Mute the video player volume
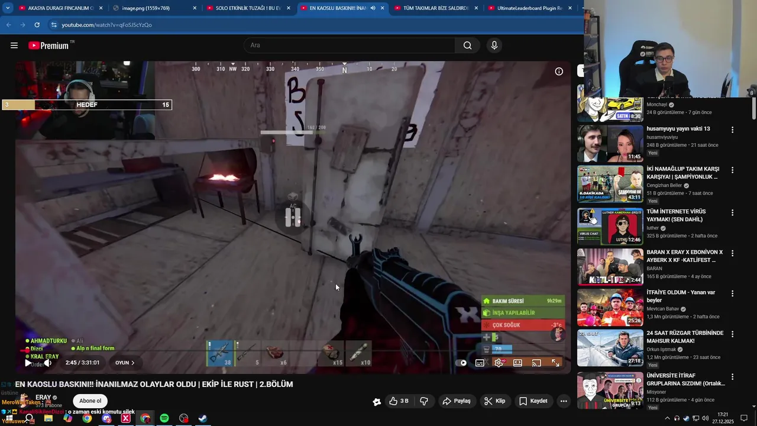Screen dimensions: 757x426 tap(48, 363)
